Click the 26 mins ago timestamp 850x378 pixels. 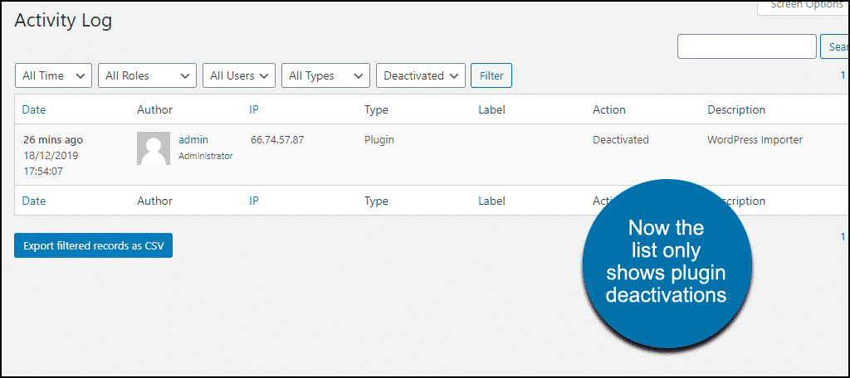point(53,140)
